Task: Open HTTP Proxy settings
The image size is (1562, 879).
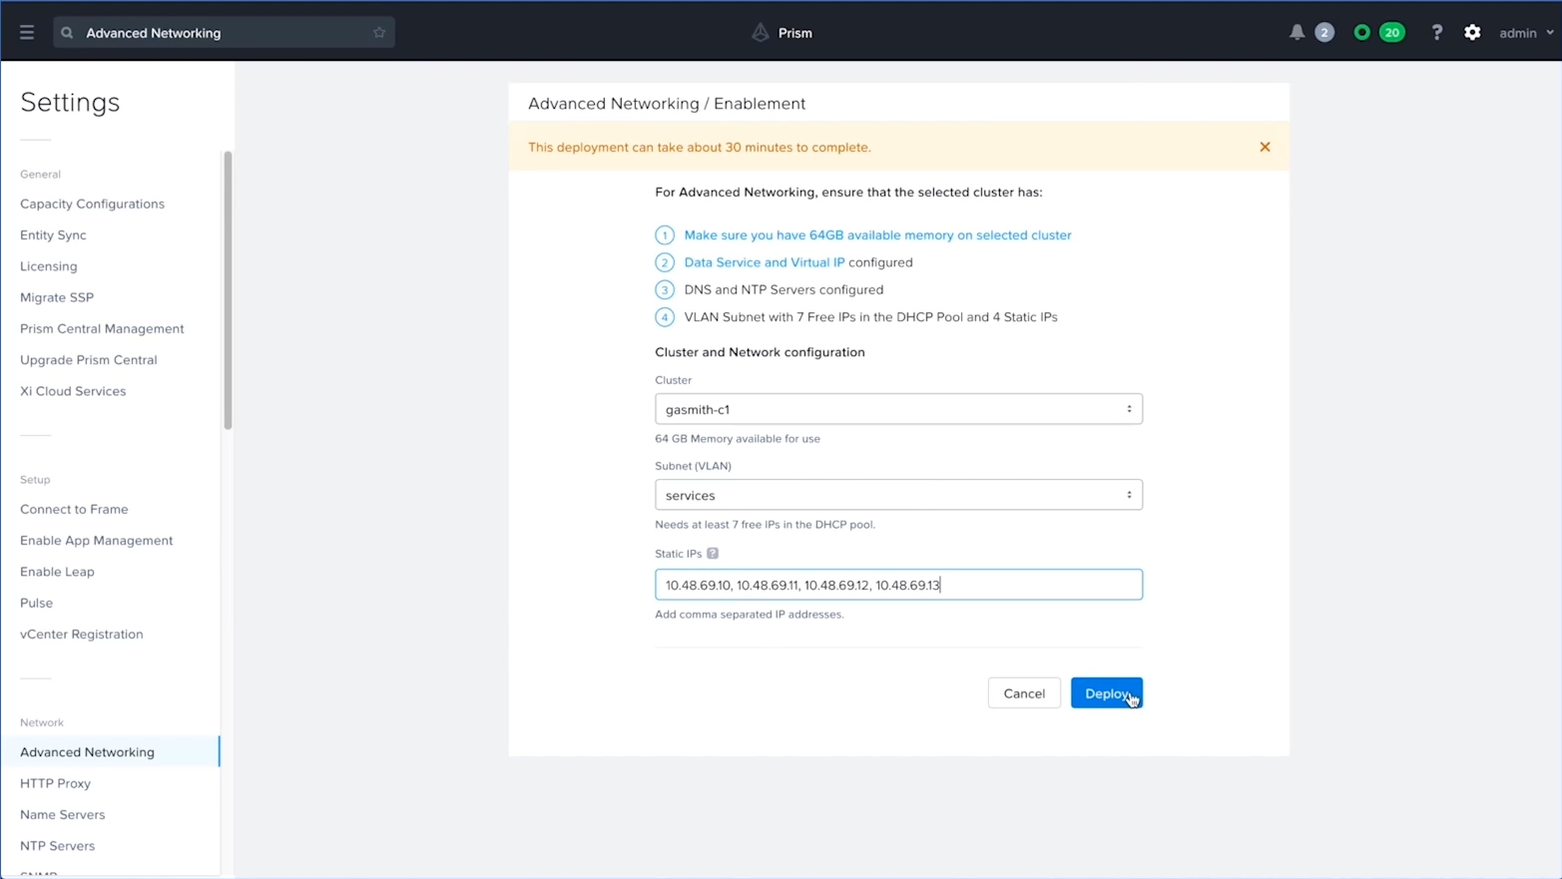Action: click(55, 783)
